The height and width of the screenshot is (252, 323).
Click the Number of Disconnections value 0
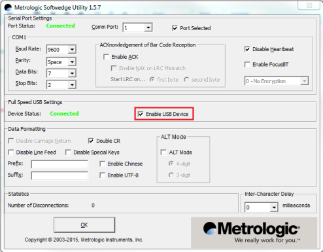pyautogui.click(x=93, y=206)
